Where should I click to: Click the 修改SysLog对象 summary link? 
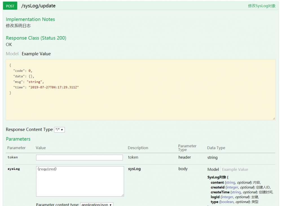point(262,6)
